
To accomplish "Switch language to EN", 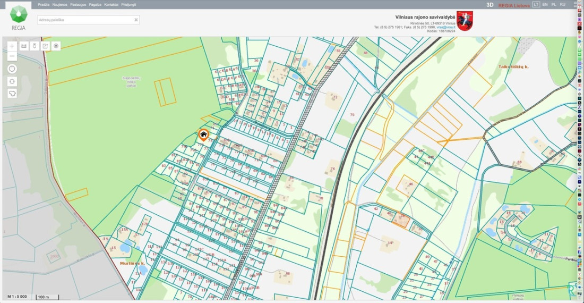I will (545, 4).
